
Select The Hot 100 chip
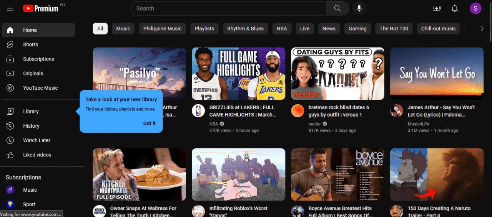[x=394, y=28]
